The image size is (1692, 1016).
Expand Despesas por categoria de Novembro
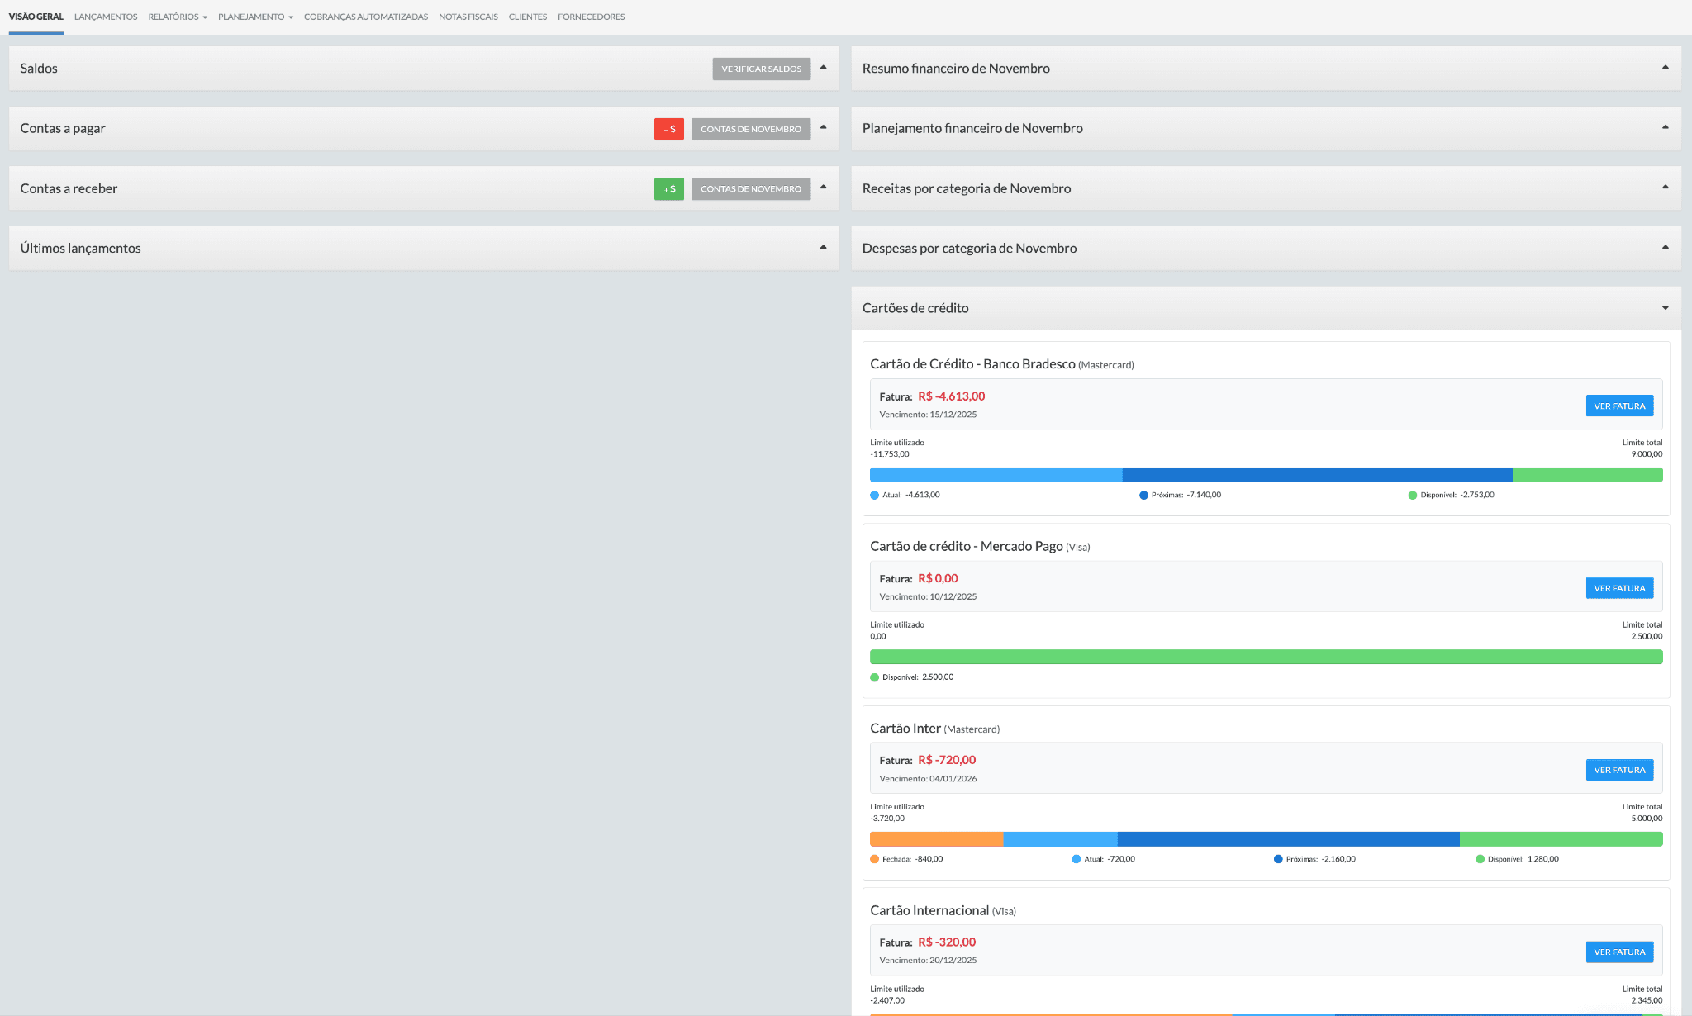1665,247
